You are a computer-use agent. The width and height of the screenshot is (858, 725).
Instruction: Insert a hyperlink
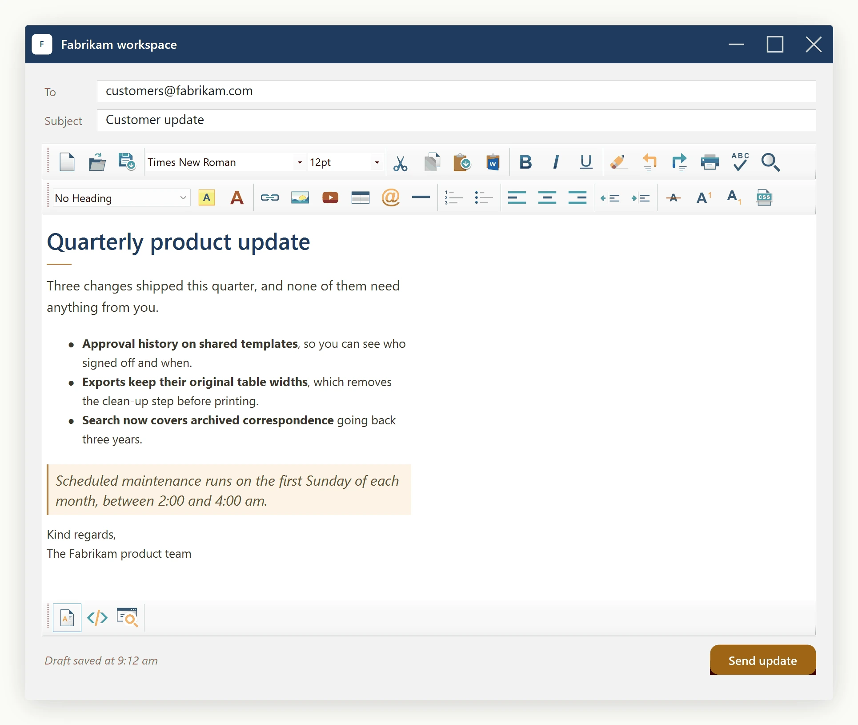(x=270, y=197)
